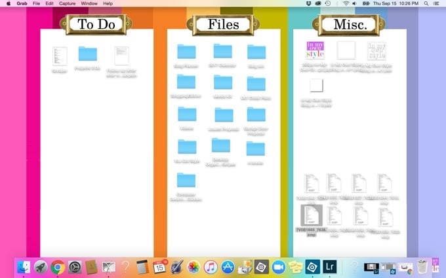Screen dimensions: 446x278
Task: Launch Lightroom from the Dock
Action: coord(330,267)
